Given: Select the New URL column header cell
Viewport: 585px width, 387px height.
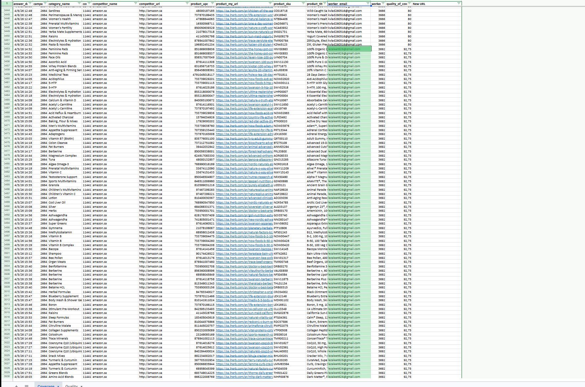Looking at the screenshot, I should pos(437,4).
